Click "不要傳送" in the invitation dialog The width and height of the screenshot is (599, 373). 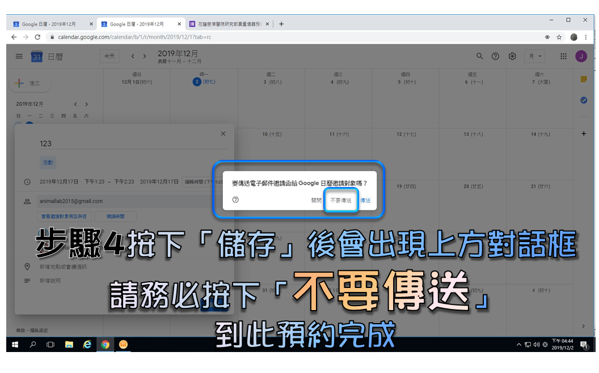341,200
